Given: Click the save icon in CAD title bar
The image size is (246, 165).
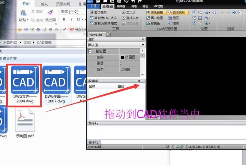Looking at the screenshot, I should [112, 1].
